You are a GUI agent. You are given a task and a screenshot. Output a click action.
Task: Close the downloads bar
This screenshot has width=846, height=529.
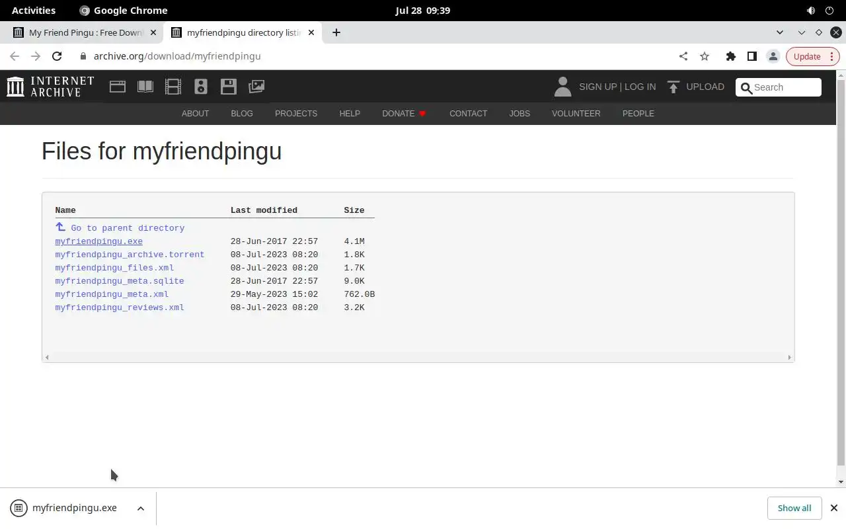(x=834, y=508)
